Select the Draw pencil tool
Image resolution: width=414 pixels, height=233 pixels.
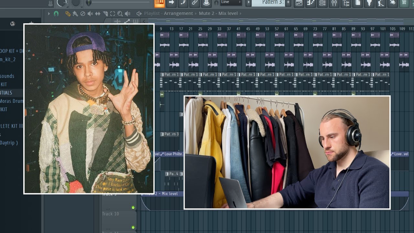(68, 14)
